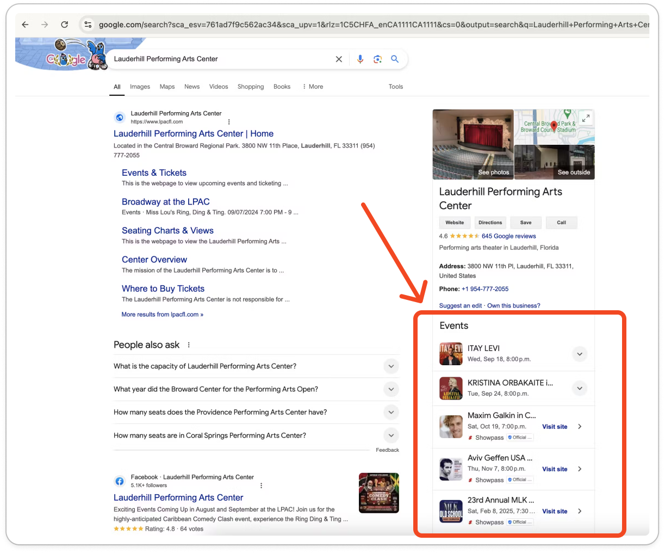Open the three-dot menu beside Facebook result
This screenshot has height=553, width=665.
(x=262, y=486)
